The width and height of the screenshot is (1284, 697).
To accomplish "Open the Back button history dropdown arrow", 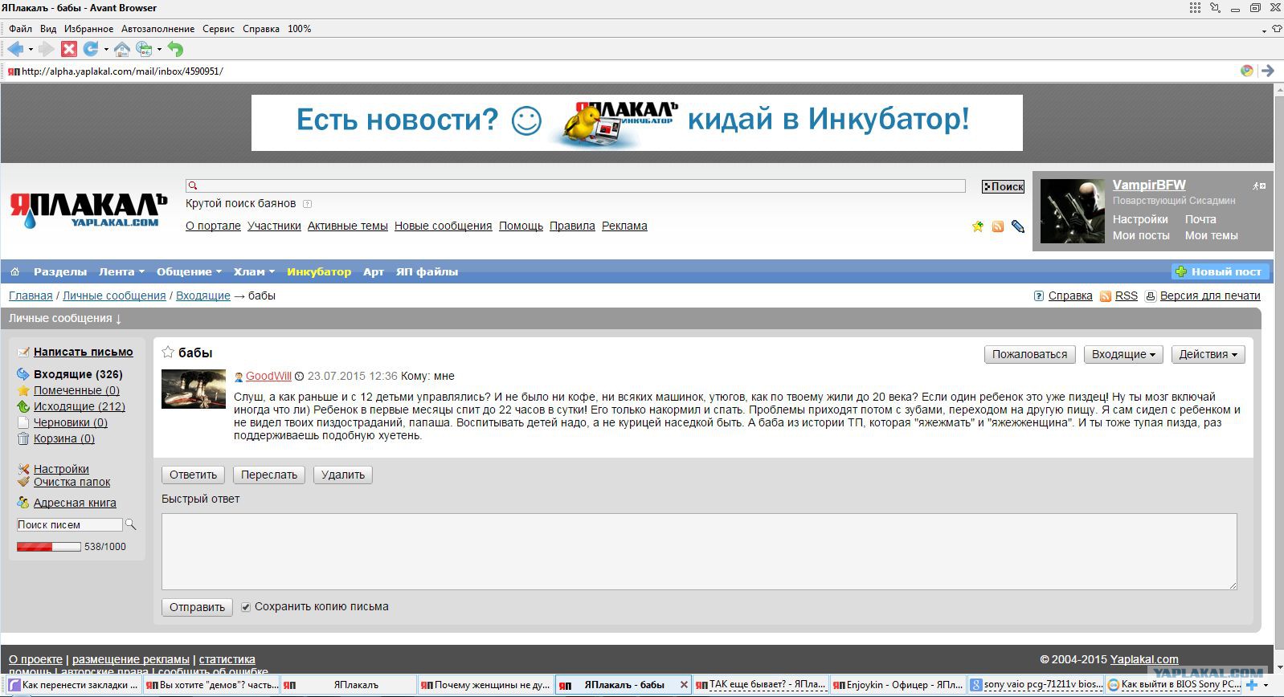I will (31, 50).
